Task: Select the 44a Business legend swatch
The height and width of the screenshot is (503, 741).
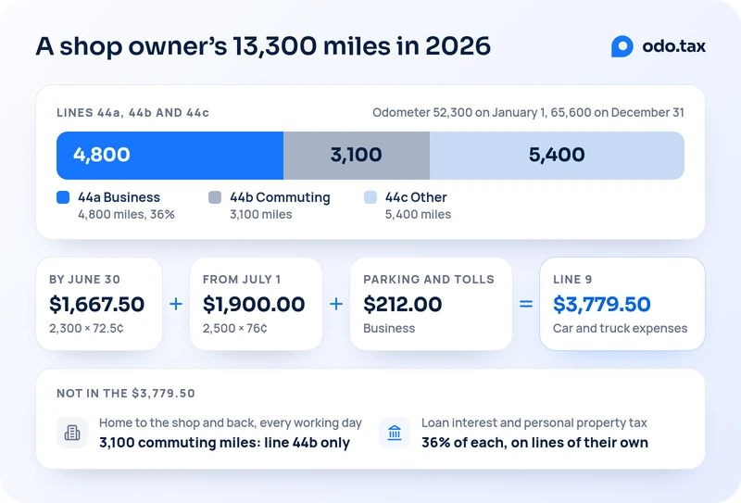Action: point(63,197)
